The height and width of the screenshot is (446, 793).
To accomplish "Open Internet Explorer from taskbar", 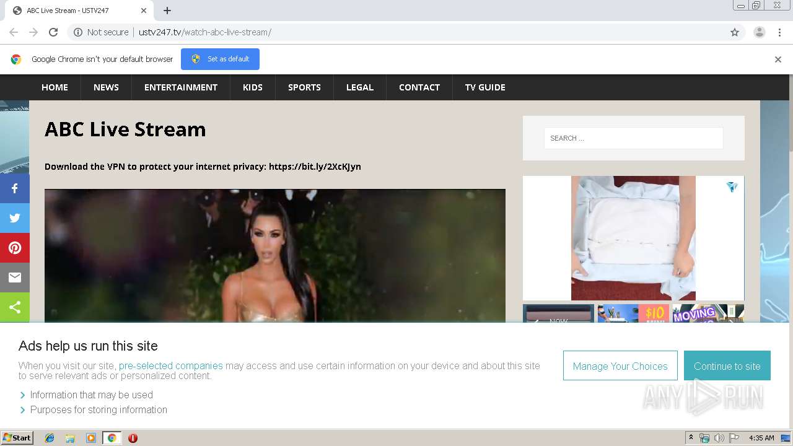I will [50, 438].
